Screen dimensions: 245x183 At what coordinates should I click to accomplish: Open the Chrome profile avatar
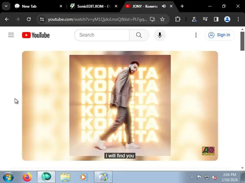click(227, 19)
